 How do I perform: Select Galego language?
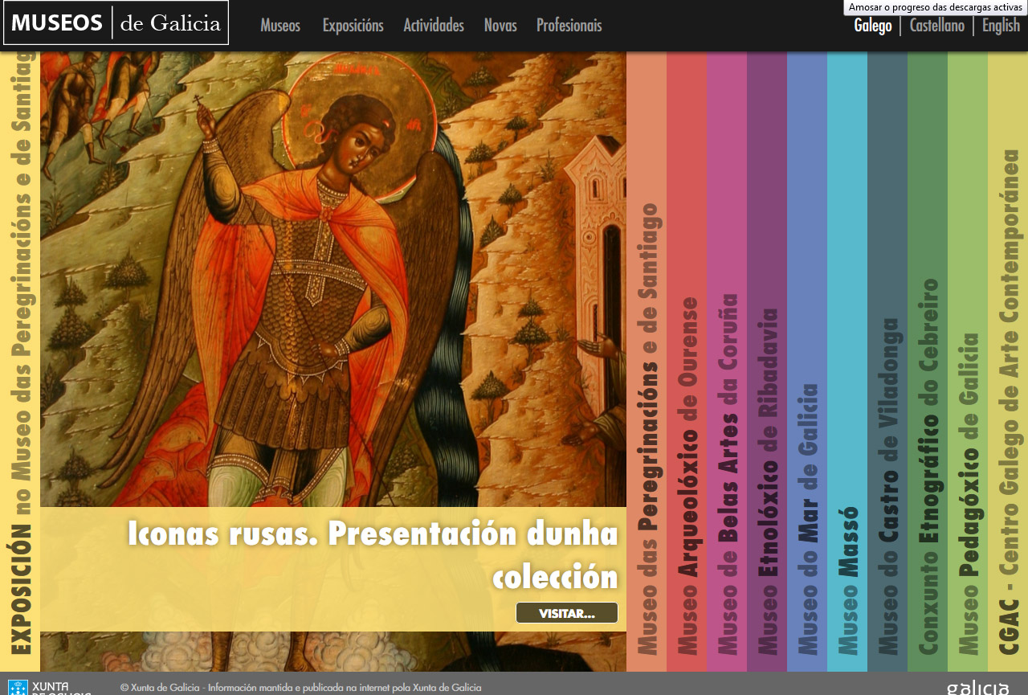tap(873, 26)
